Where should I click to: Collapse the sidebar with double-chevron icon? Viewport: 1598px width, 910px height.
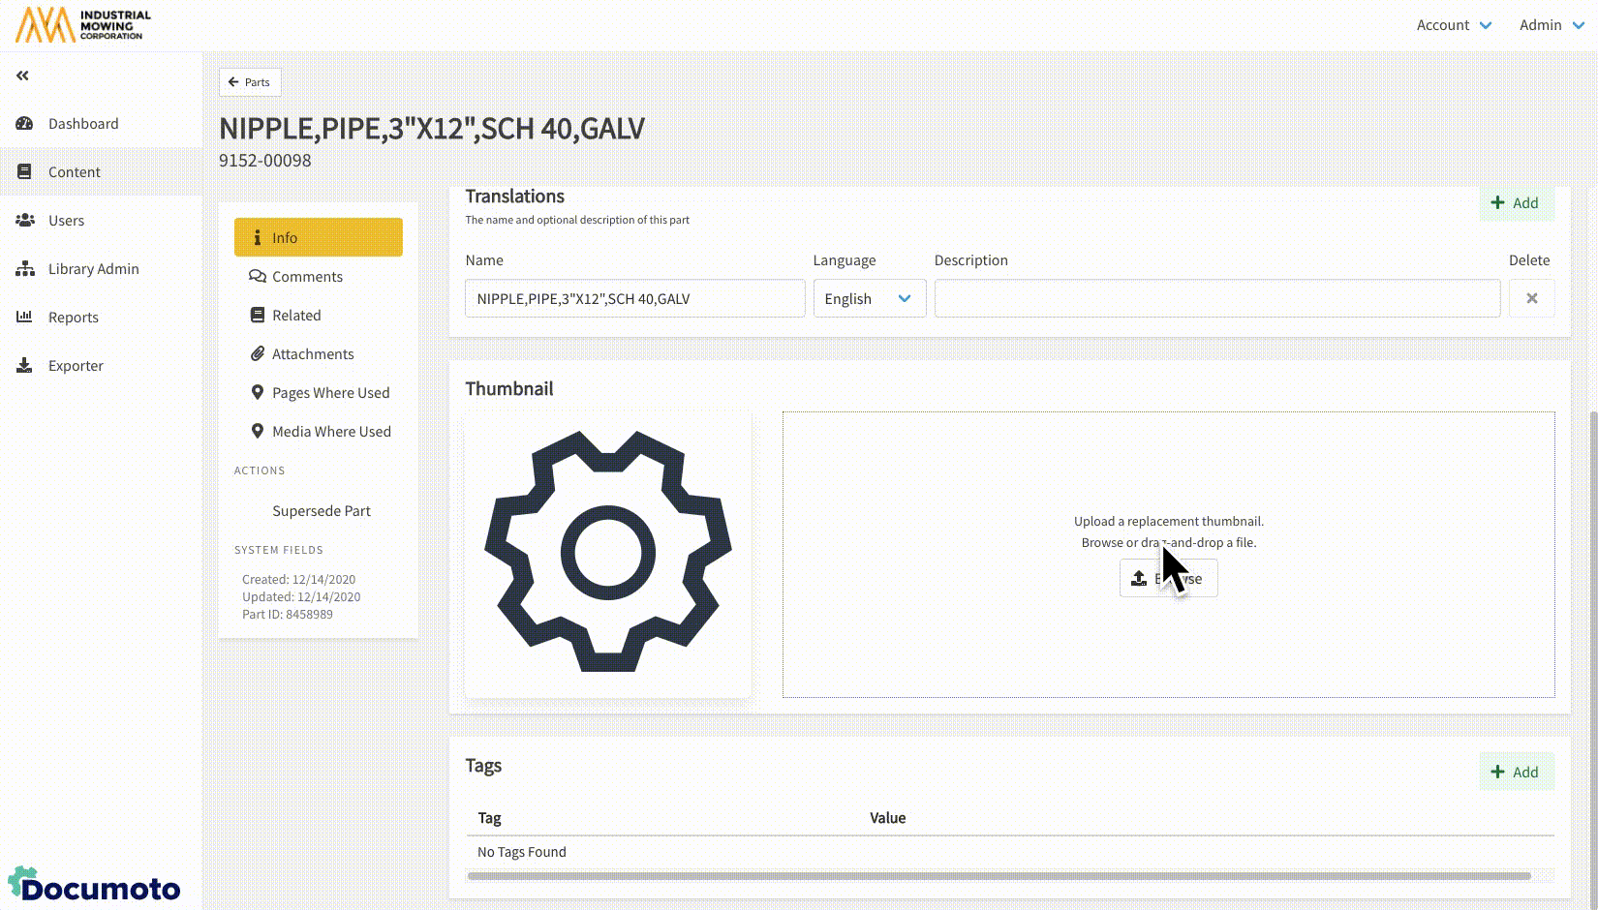[x=22, y=76]
